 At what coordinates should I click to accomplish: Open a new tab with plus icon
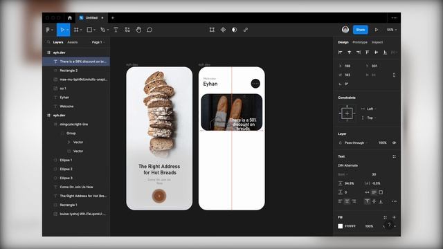113,18
